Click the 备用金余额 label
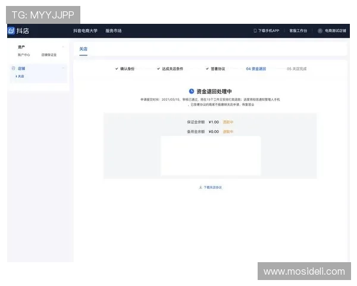357x286 pixels. (x=196, y=132)
